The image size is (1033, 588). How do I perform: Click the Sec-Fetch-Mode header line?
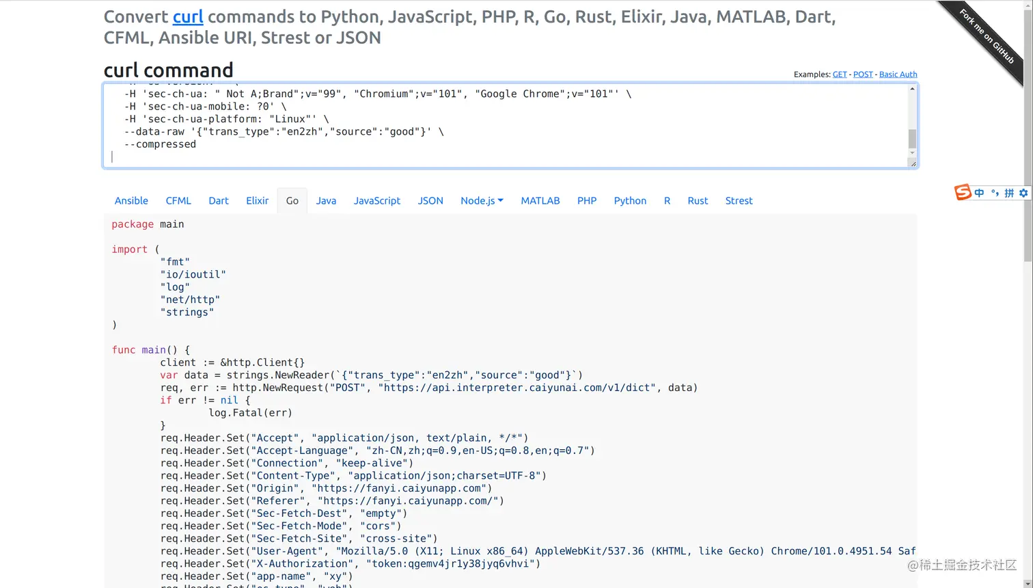[x=281, y=526]
